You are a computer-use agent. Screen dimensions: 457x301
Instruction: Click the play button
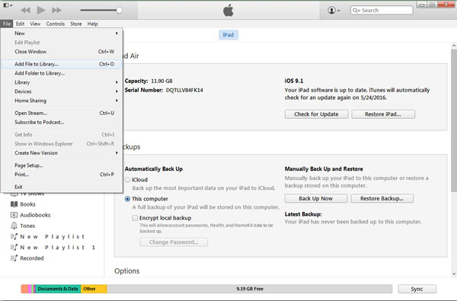(41, 10)
